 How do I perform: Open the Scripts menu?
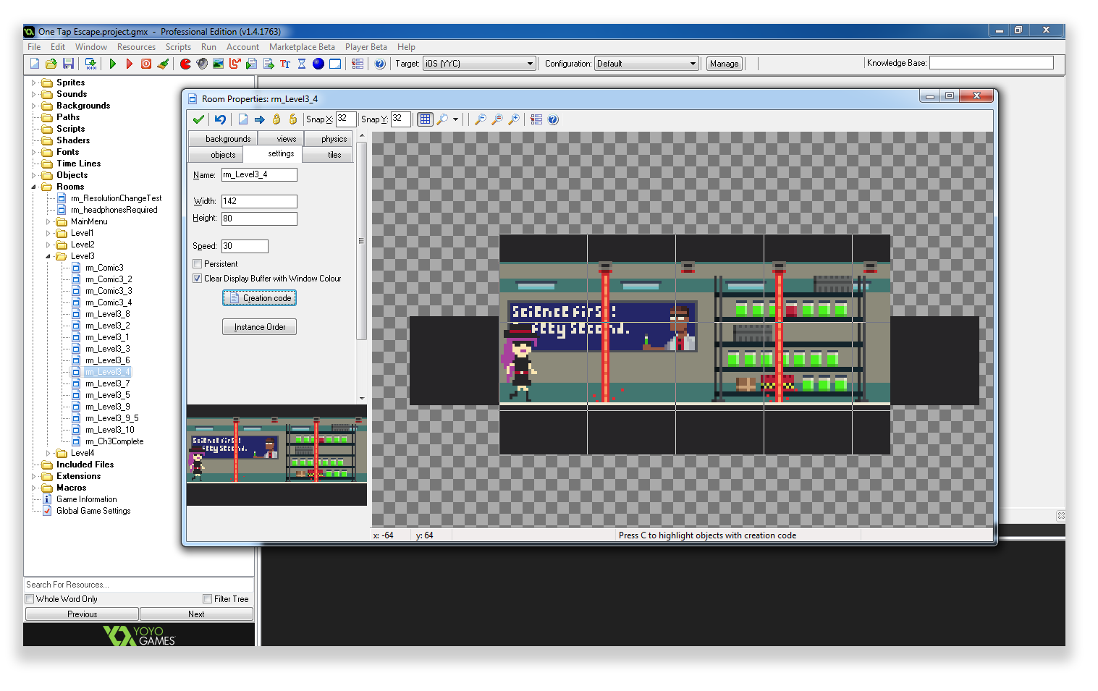(178, 47)
